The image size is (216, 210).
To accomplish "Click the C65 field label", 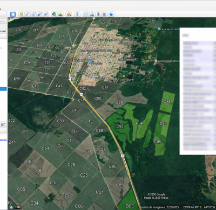I will pyautogui.click(x=21, y=189).
